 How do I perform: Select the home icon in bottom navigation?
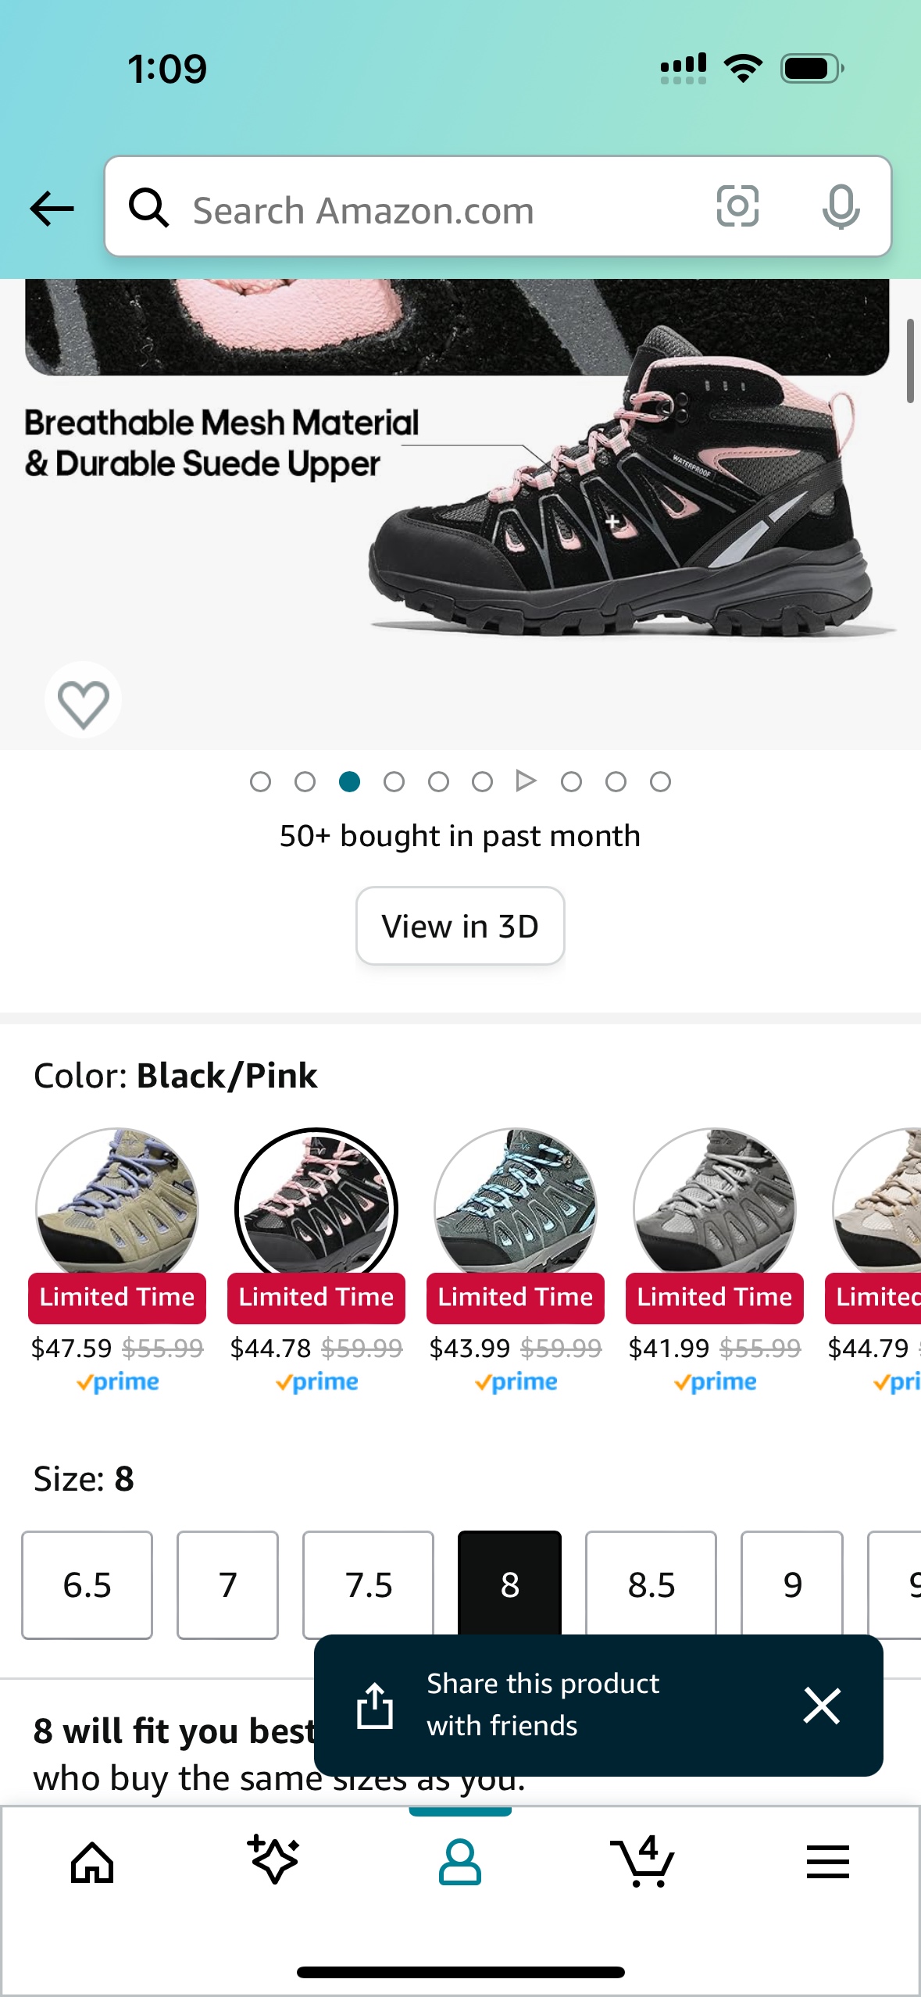pos(92,1862)
